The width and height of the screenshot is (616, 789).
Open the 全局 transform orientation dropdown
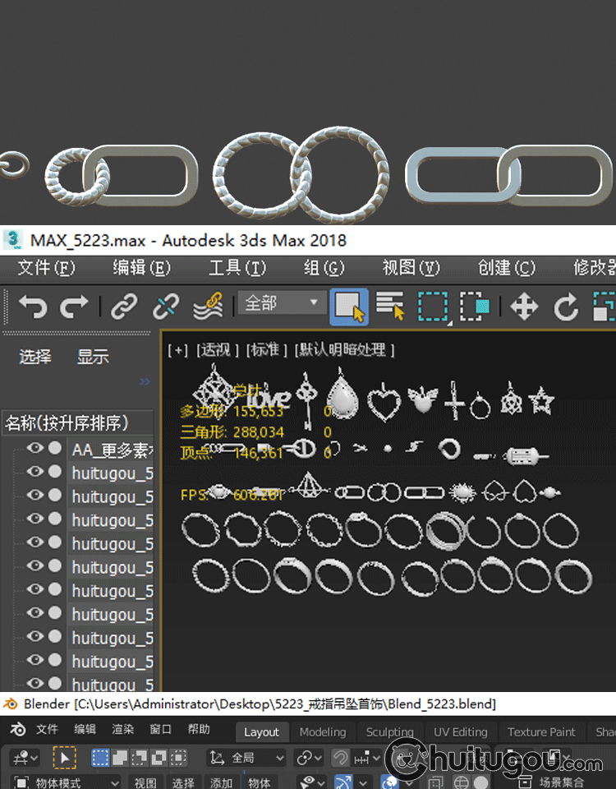246,758
